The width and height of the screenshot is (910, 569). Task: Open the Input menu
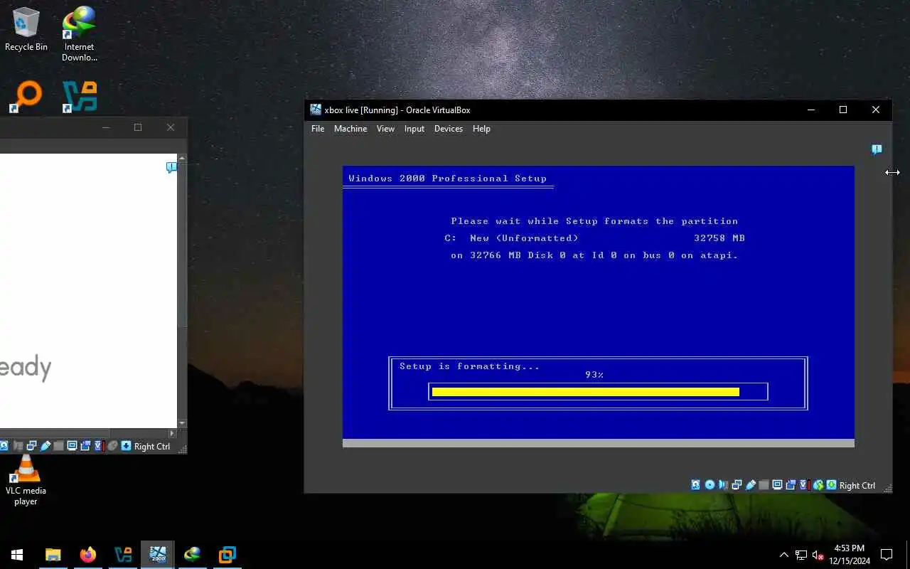coord(414,129)
